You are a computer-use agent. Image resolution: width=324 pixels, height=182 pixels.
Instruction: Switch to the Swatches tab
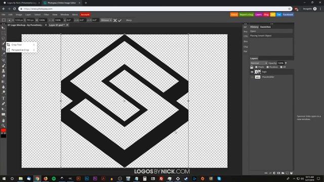pyautogui.click(x=265, y=27)
